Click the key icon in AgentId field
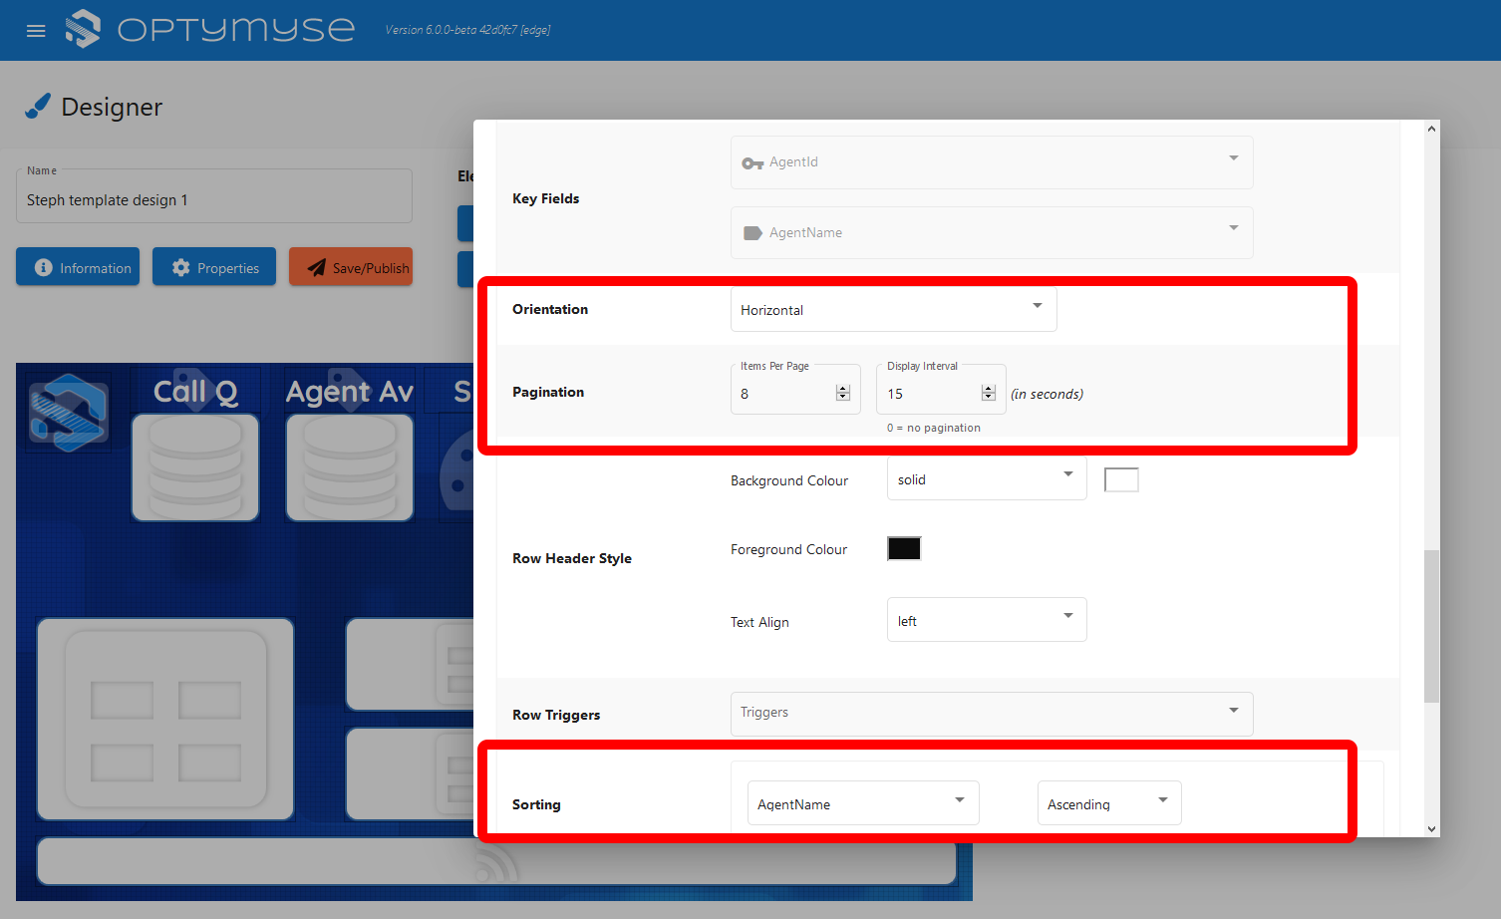 pos(752,163)
